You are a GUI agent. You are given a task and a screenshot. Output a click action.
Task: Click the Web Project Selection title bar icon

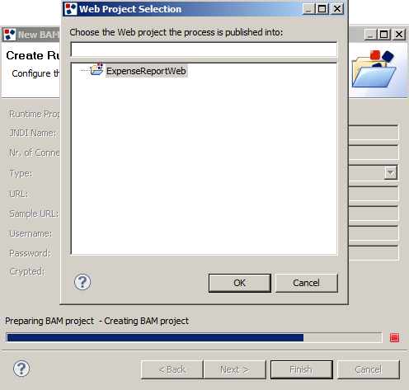(x=71, y=9)
